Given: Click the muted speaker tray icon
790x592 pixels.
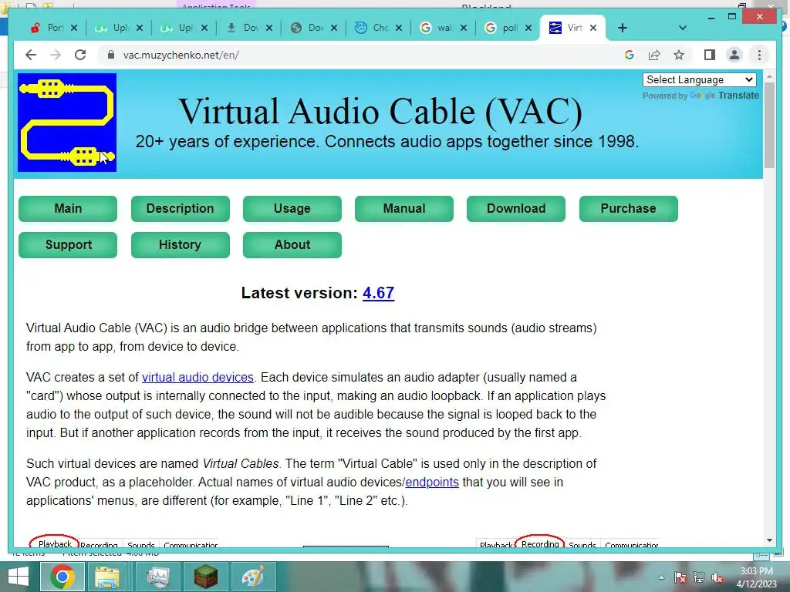Looking at the screenshot, I should click(717, 577).
